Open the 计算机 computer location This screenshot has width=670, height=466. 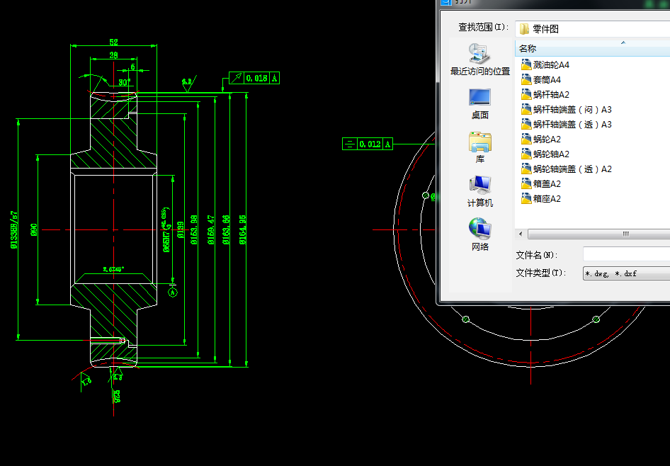click(x=480, y=192)
